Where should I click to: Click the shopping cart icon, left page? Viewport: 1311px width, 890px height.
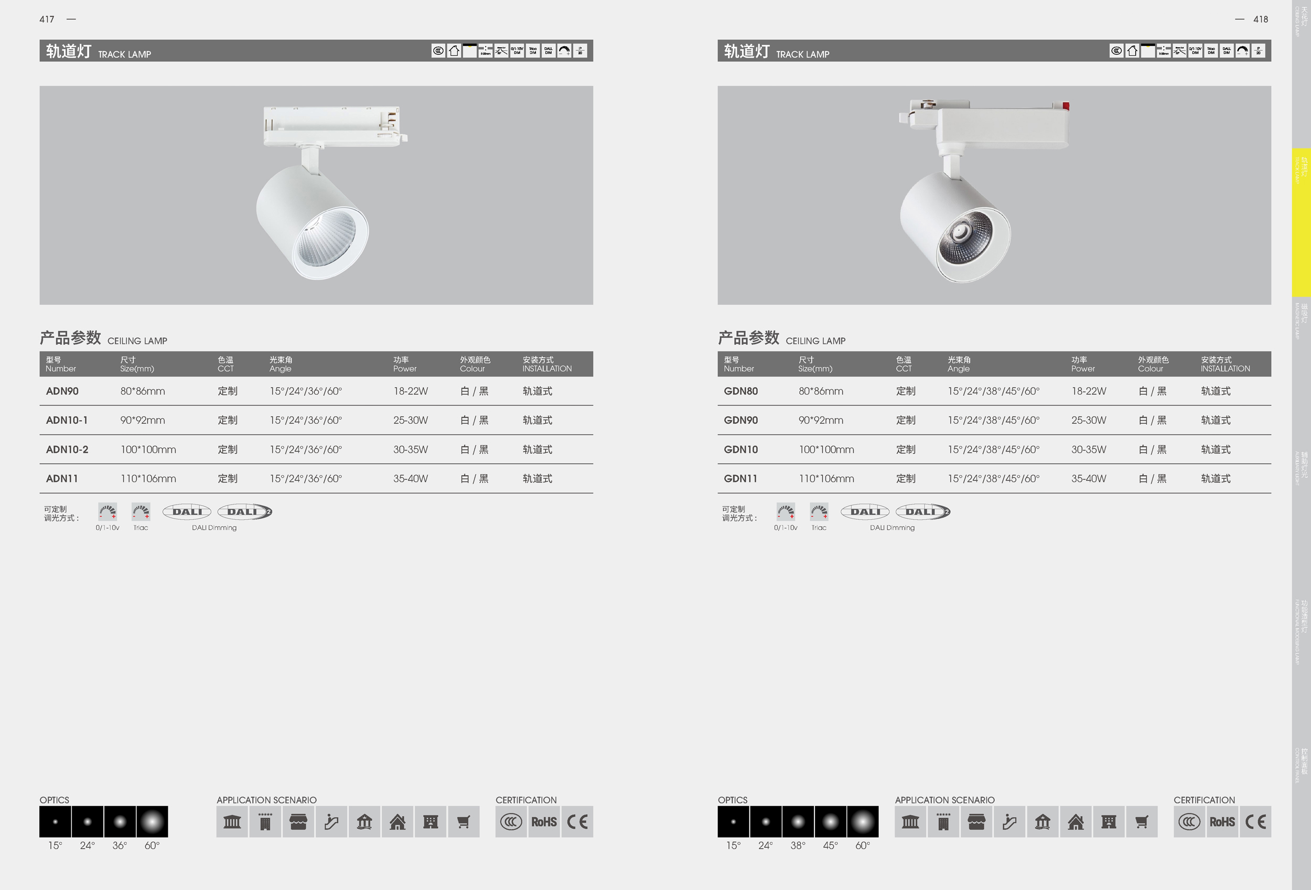tap(464, 821)
